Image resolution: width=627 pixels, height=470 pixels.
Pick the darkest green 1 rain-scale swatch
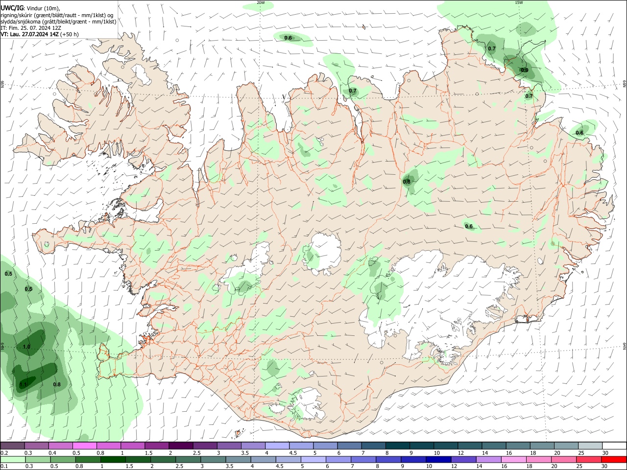113,460
